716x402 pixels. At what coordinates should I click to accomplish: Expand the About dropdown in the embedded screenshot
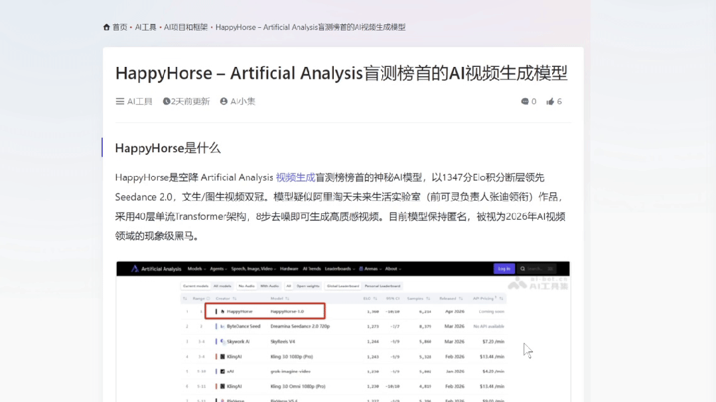click(x=393, y=269)
